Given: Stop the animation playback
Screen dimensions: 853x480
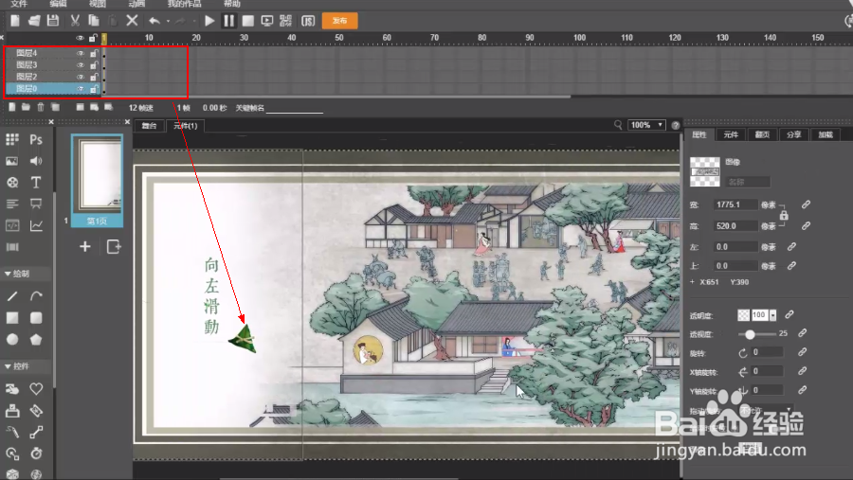Looking at the screenshot, I should (248, 21).
